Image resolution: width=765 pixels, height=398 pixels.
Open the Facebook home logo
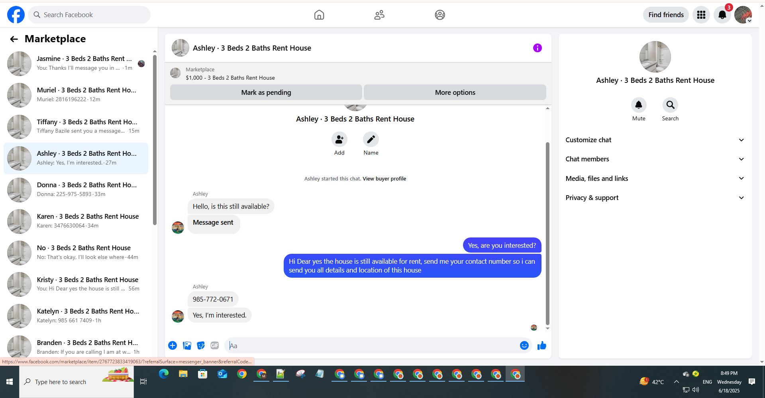point(16,15)
